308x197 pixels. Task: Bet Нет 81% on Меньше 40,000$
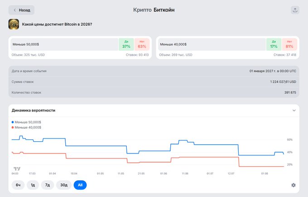(289, 44)
